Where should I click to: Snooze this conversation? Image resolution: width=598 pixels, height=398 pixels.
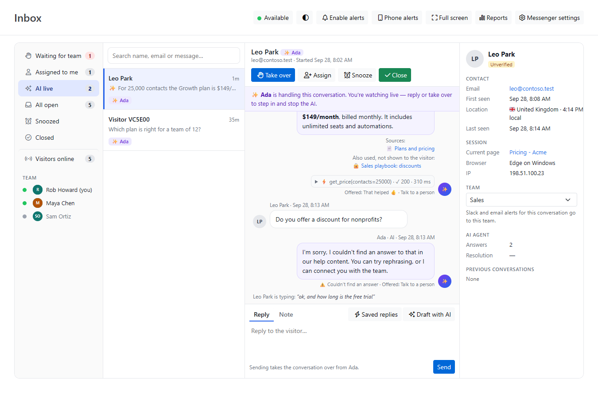[357, 75]
